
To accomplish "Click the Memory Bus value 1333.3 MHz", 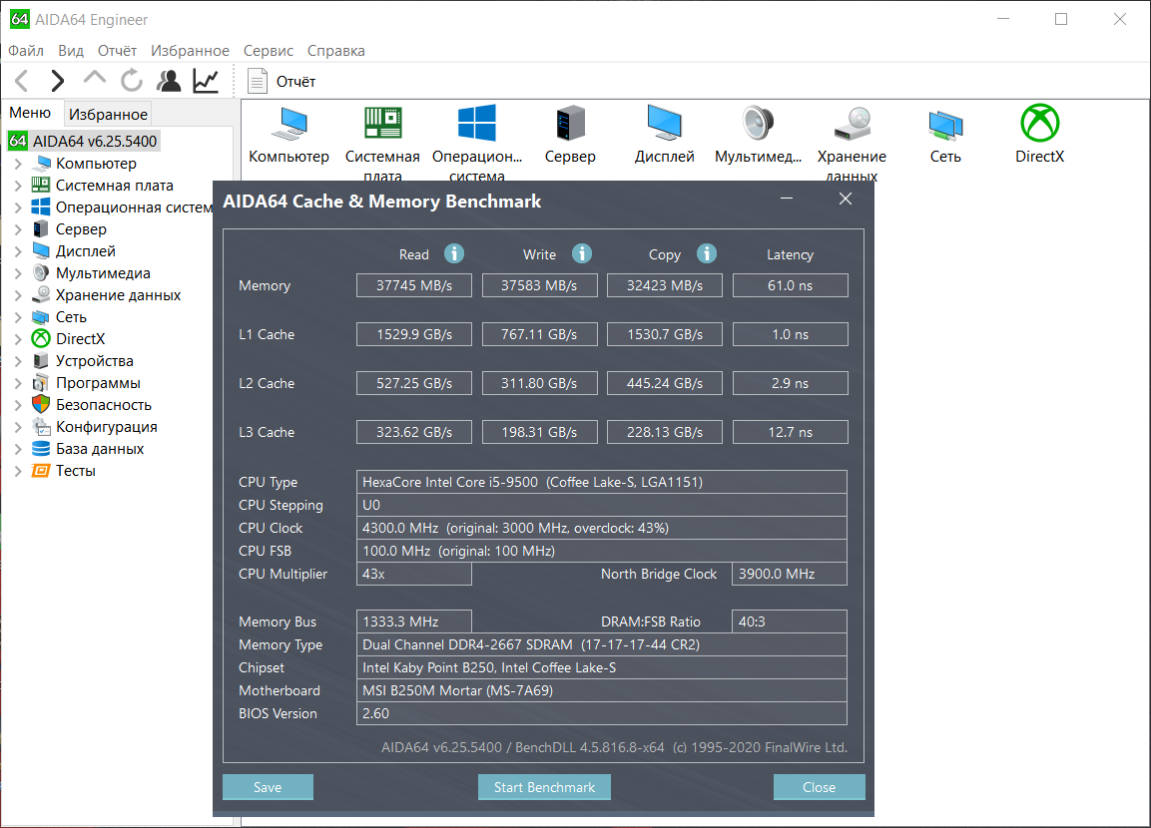I will point(414,621).
